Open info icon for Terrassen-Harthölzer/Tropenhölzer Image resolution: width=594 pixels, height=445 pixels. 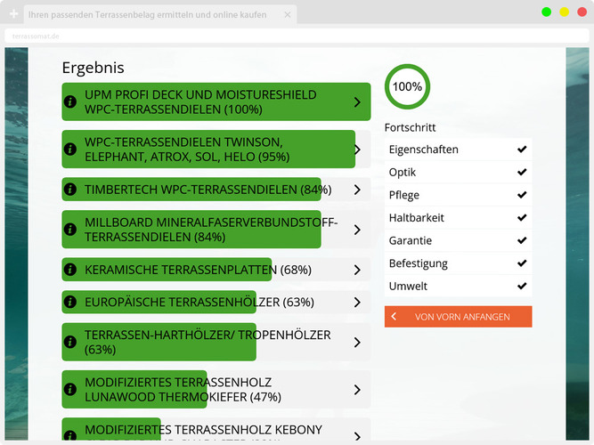[x=70, y=343]
